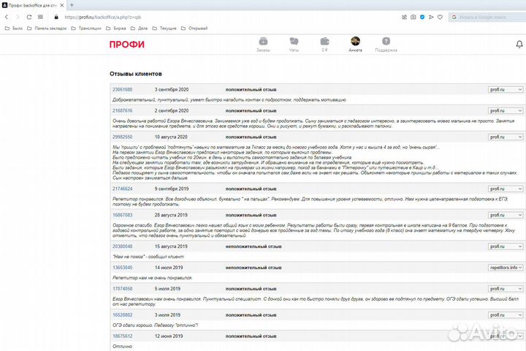This screenshot has height=351, width=526.
Task: Expand profi.ru dropdown for 9 сентября 2019 review
Action: [506, 189]
